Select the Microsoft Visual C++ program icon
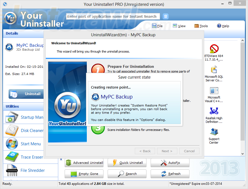This screenshot has width=248, height=189. 214,91
